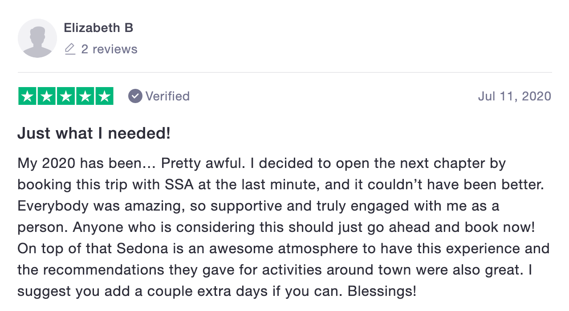The width and height of the screenshot is (569, 311).
Task: Click the Verified label text
Action: point(168,96)
